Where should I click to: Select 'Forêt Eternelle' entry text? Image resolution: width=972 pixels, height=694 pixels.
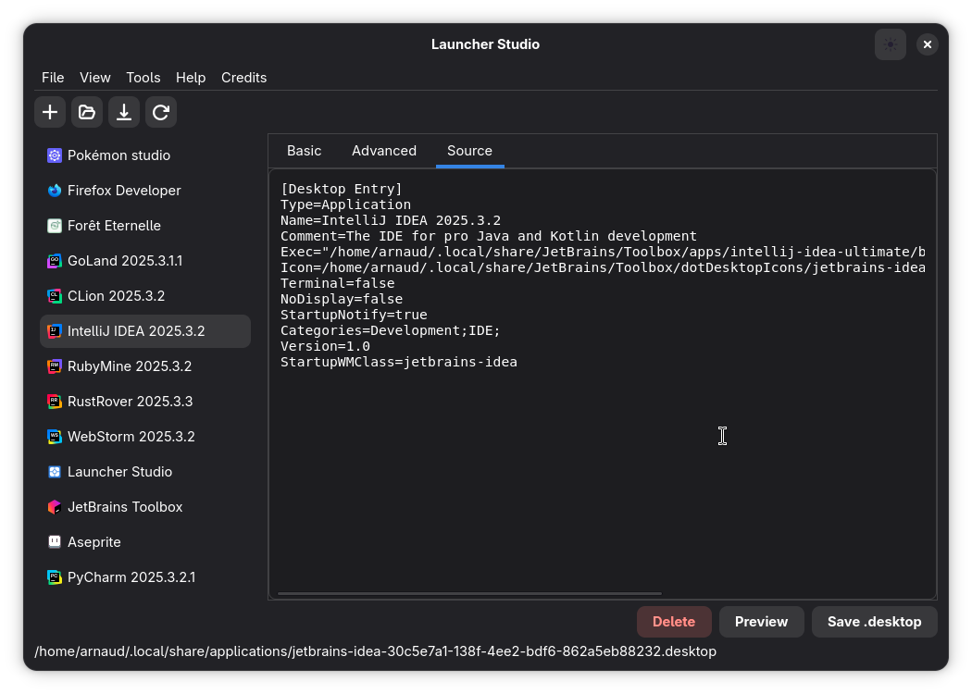114,226
